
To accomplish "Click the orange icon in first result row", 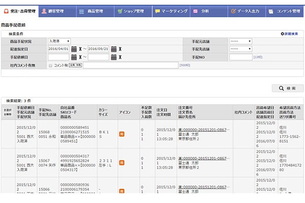I will pos(122,134).
